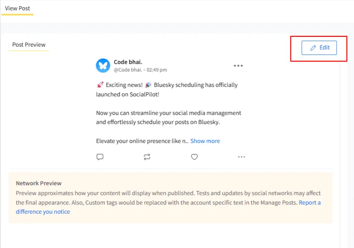This screenshot has height=248, width=354.
Task: Select the Post Preview tab
Action: pos(28,45)
